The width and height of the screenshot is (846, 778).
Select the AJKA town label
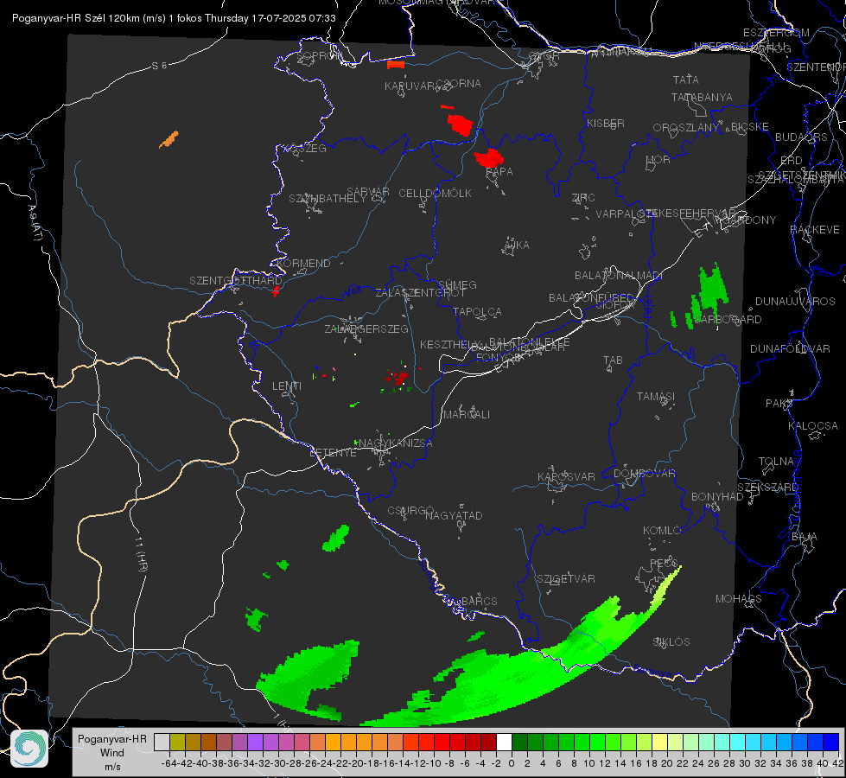tap(517, 246)
